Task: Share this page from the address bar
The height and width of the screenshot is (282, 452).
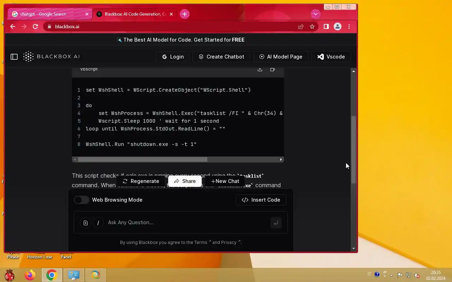Action: tap(301, 26)
